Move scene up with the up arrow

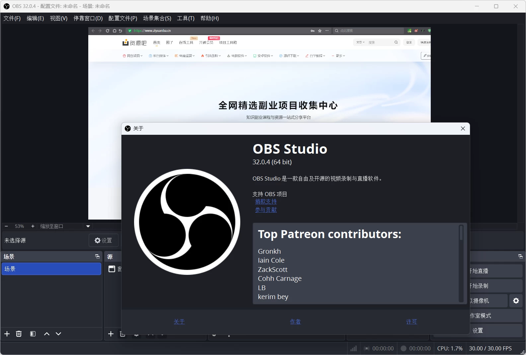point(47,334)
